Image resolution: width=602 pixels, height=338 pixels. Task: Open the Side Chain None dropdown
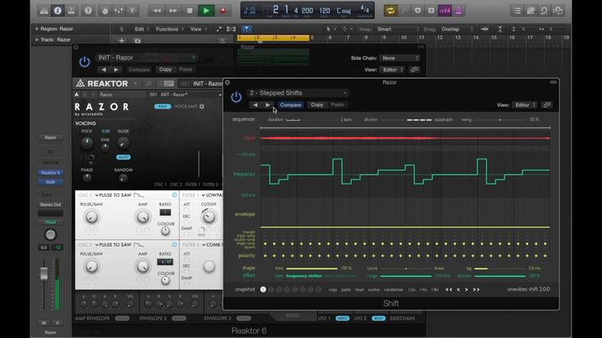tap(399, 58)
